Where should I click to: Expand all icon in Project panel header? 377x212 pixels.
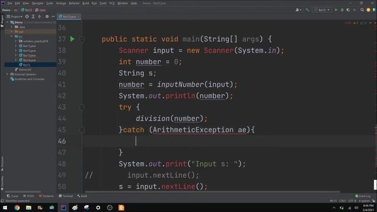coord(33,16)
